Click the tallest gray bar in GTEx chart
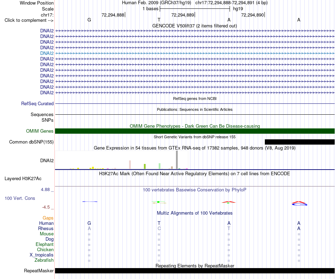 tap(177, 160)
